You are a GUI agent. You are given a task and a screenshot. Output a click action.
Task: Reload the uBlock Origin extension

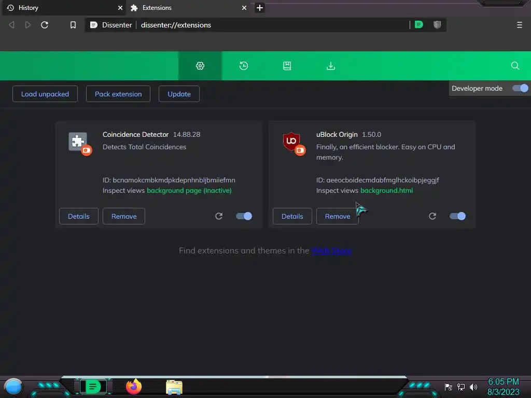(x=432, y=216)
